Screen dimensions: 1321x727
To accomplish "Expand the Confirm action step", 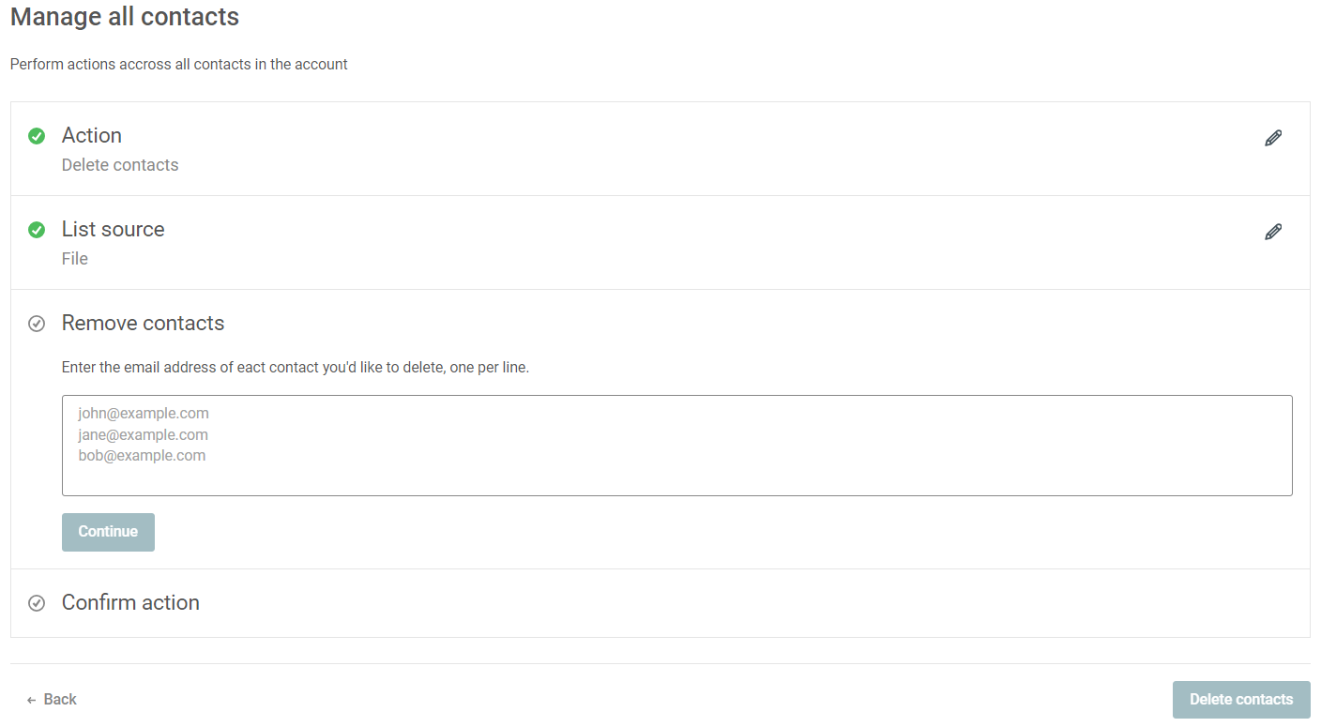I will (660, 603).
